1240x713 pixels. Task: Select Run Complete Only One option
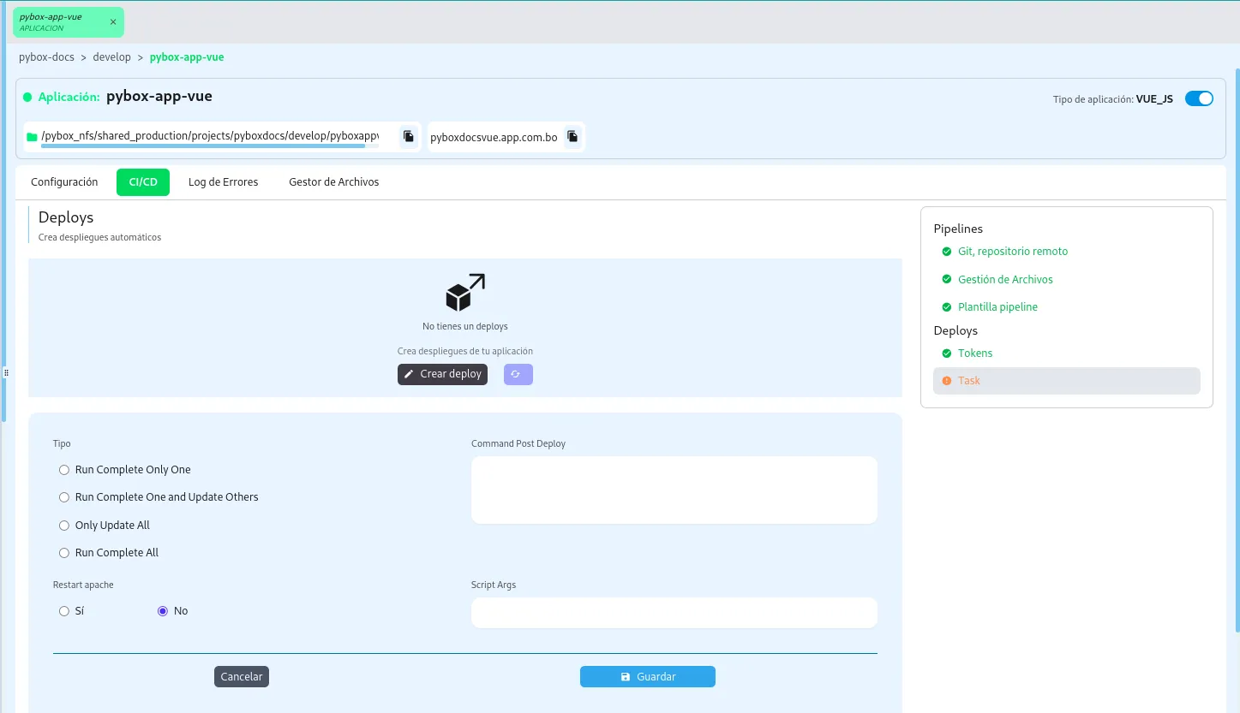64,470
